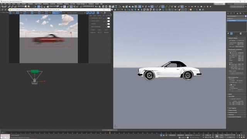Image resolution: width=247 pixels, height=139 pixels.
Task: Open the Create command panel tab
Action: coord(228,14)
